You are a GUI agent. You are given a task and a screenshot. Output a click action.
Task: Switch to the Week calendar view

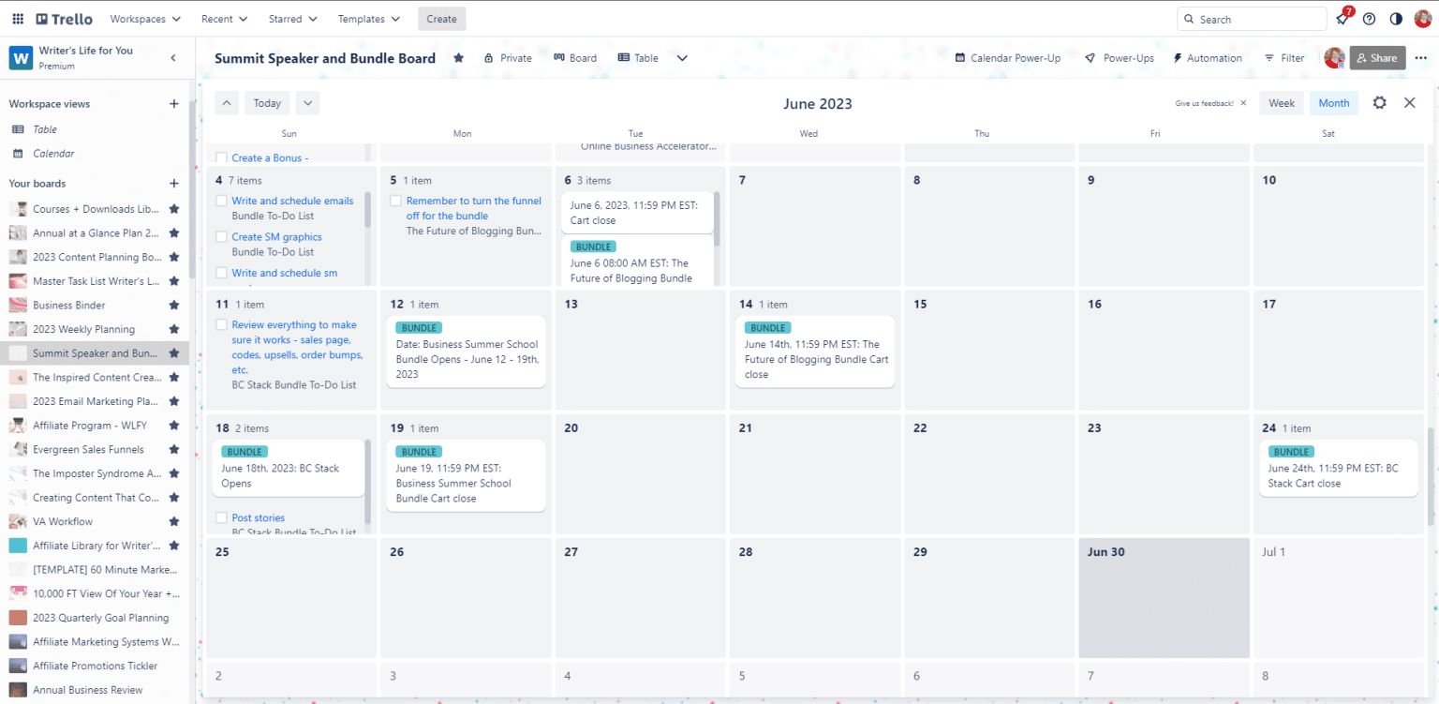tap(1281, 103)
